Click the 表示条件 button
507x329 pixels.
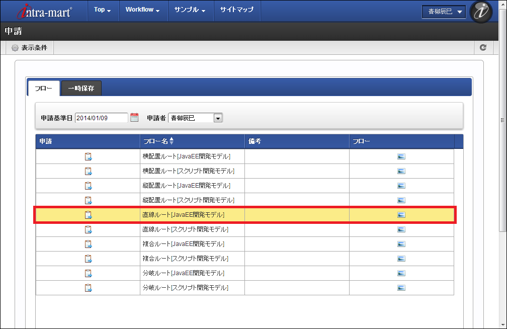coord(29,47)
